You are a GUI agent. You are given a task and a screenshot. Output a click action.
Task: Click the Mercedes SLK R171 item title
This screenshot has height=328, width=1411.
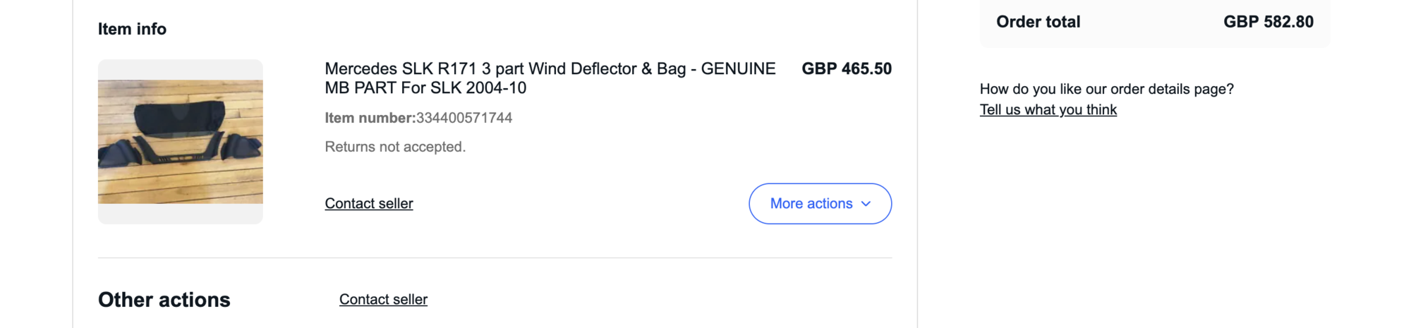549,69
